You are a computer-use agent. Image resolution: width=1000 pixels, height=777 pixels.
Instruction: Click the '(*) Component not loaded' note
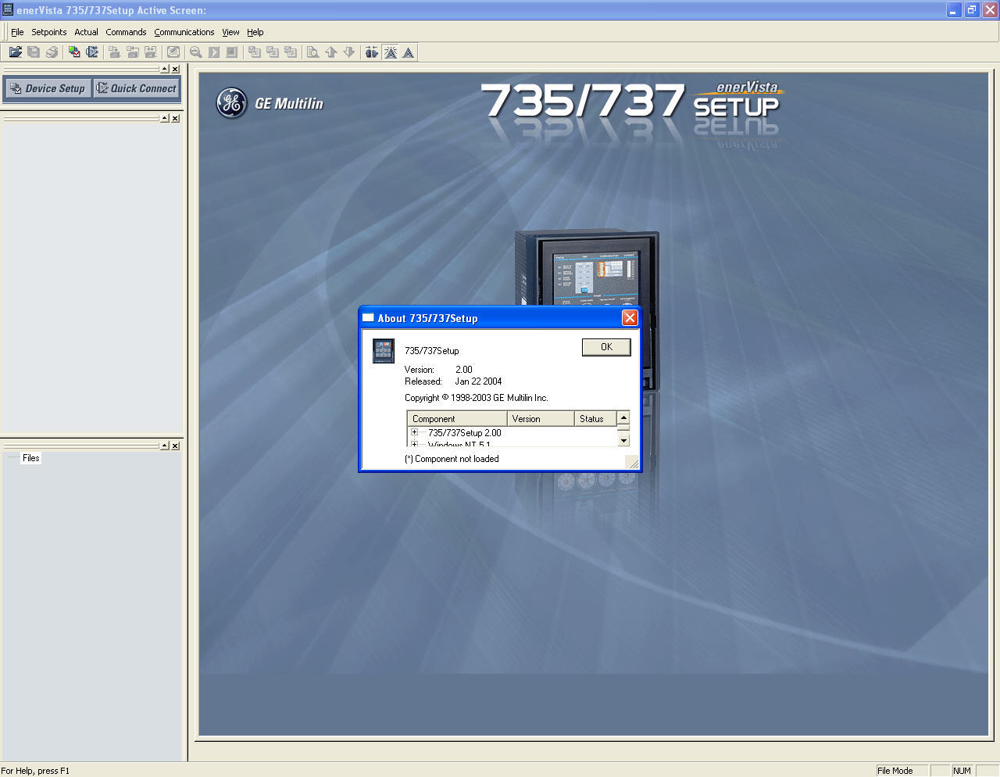coord(452,459)
